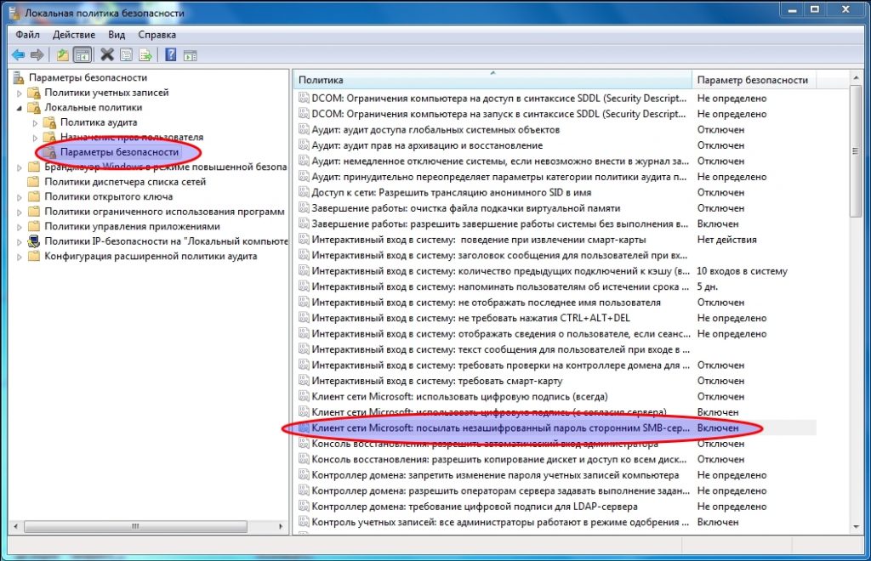Click the Политики диспетчера списка сетей folder icon
This screenshot has width=871, height=561.
34,181
